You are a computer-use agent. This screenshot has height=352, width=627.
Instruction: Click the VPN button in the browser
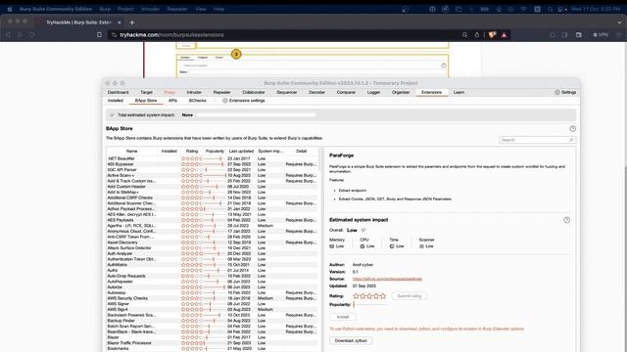tap(601, 35)
